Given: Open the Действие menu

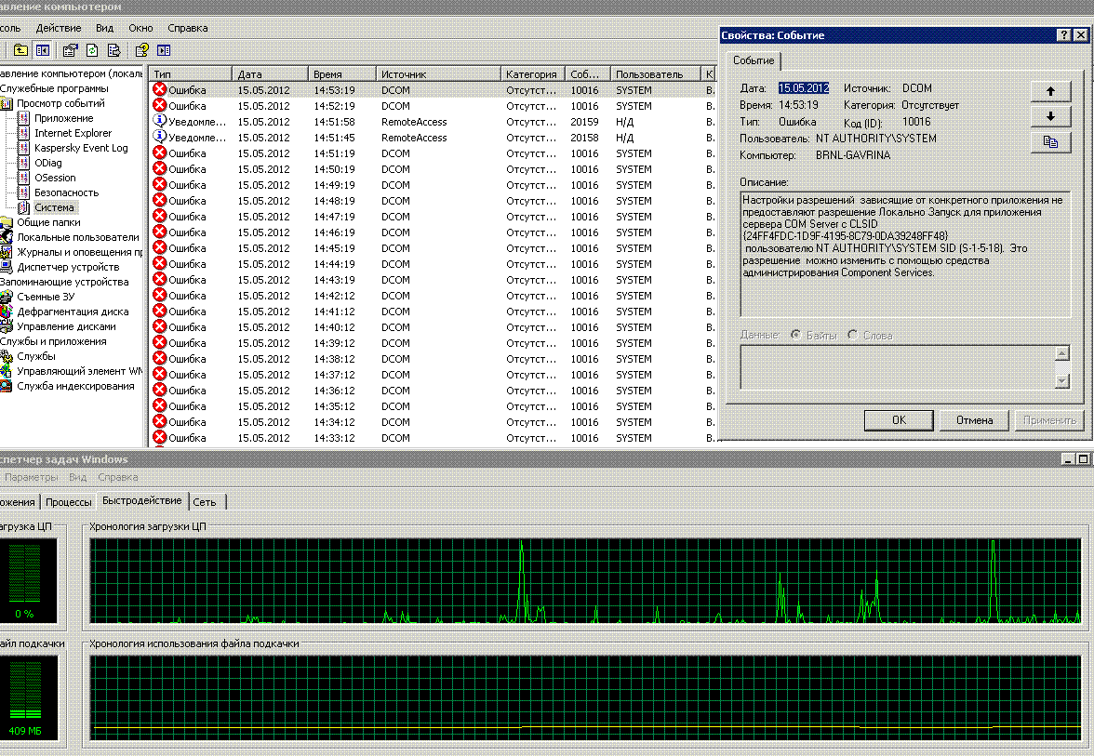Looking at the screenshot, I should coord(58,28).
